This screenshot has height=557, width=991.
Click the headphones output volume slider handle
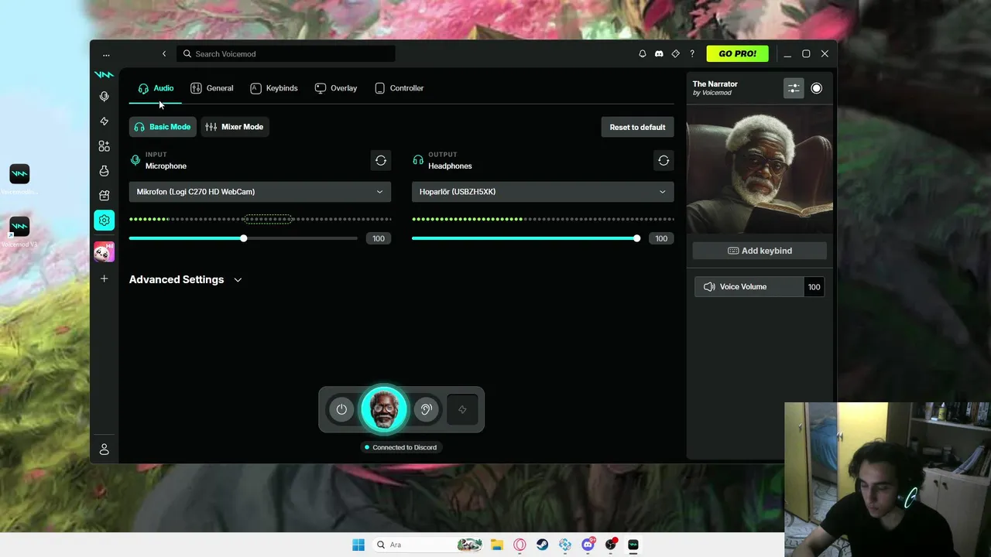[x=637, y=238]
